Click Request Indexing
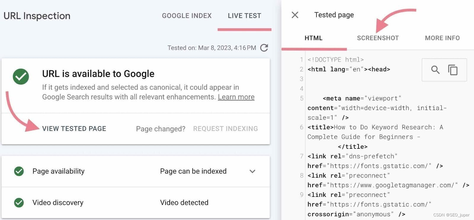474x220 pixels. pos(225,129)
